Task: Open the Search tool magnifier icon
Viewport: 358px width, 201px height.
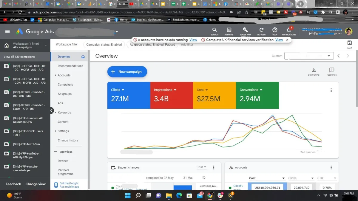Action: tap(215, 30)
